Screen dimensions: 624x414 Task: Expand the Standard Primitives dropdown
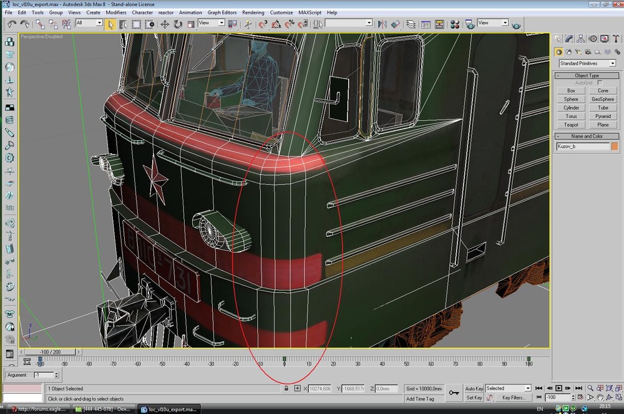(x=612, y=64)
